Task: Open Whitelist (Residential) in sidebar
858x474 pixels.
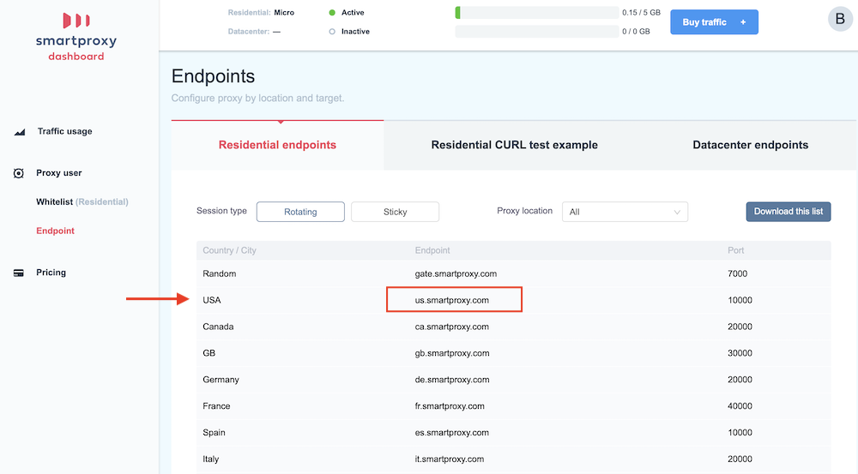Action: [x=82, y=202]
